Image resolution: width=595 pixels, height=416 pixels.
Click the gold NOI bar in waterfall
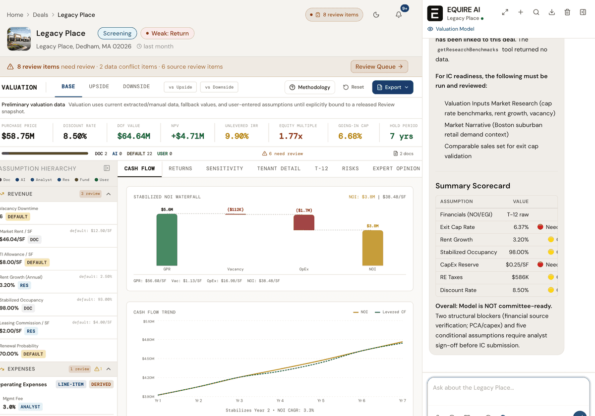point(372,248)
